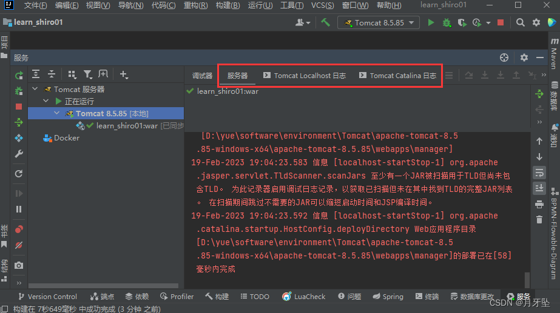Click the Services panel crosshair icon
Screen dimensions: 560x313
(x=504, y=58)
